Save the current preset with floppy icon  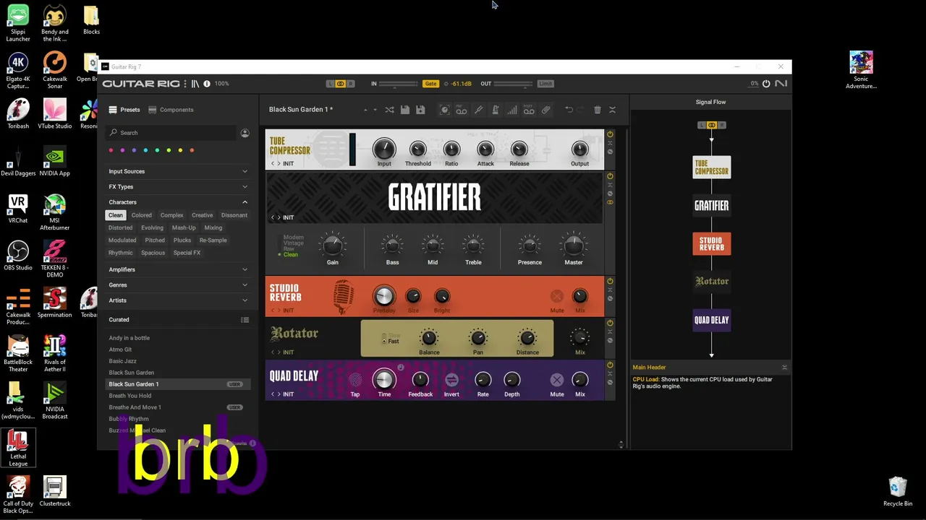tap(405, 110)
